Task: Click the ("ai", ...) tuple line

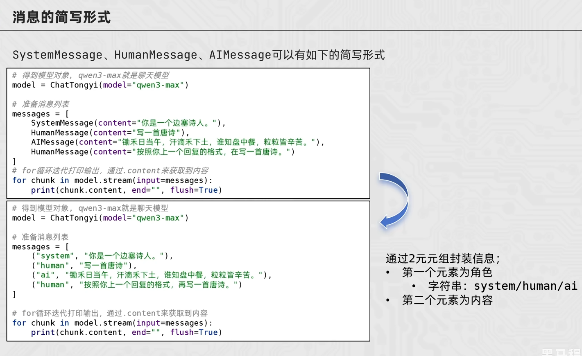Action: (x=152, y=275)
